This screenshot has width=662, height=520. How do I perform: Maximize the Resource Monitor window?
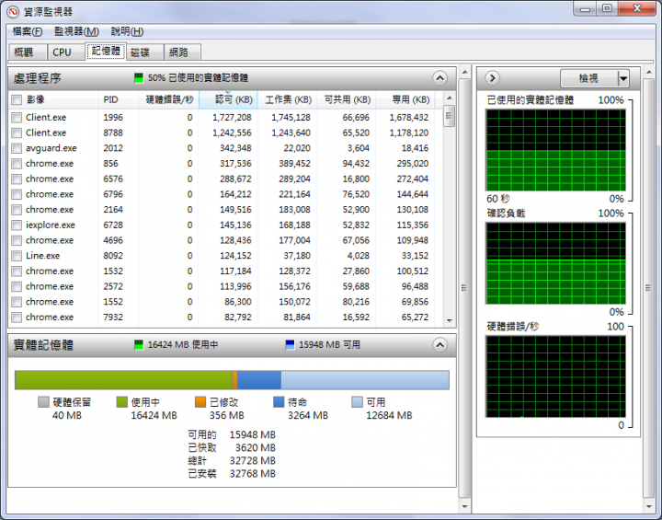[607, 9]
